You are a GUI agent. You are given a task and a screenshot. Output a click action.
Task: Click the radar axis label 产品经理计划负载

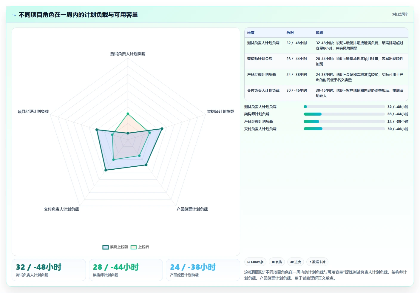tap(192, 209)
